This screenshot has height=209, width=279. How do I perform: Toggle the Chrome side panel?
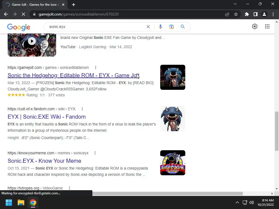(256, 14)
